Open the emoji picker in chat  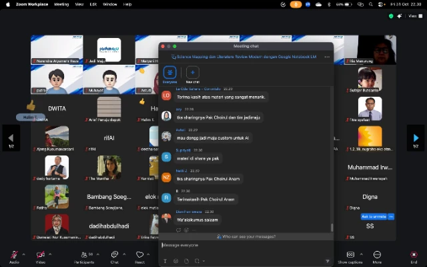(x=176, y=261)
